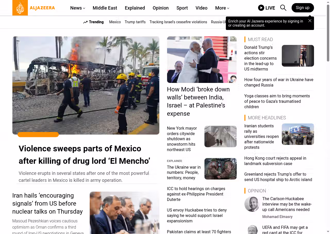Expand the News dropdown menu
Screen dimensions: 330x234
[78, 8]
